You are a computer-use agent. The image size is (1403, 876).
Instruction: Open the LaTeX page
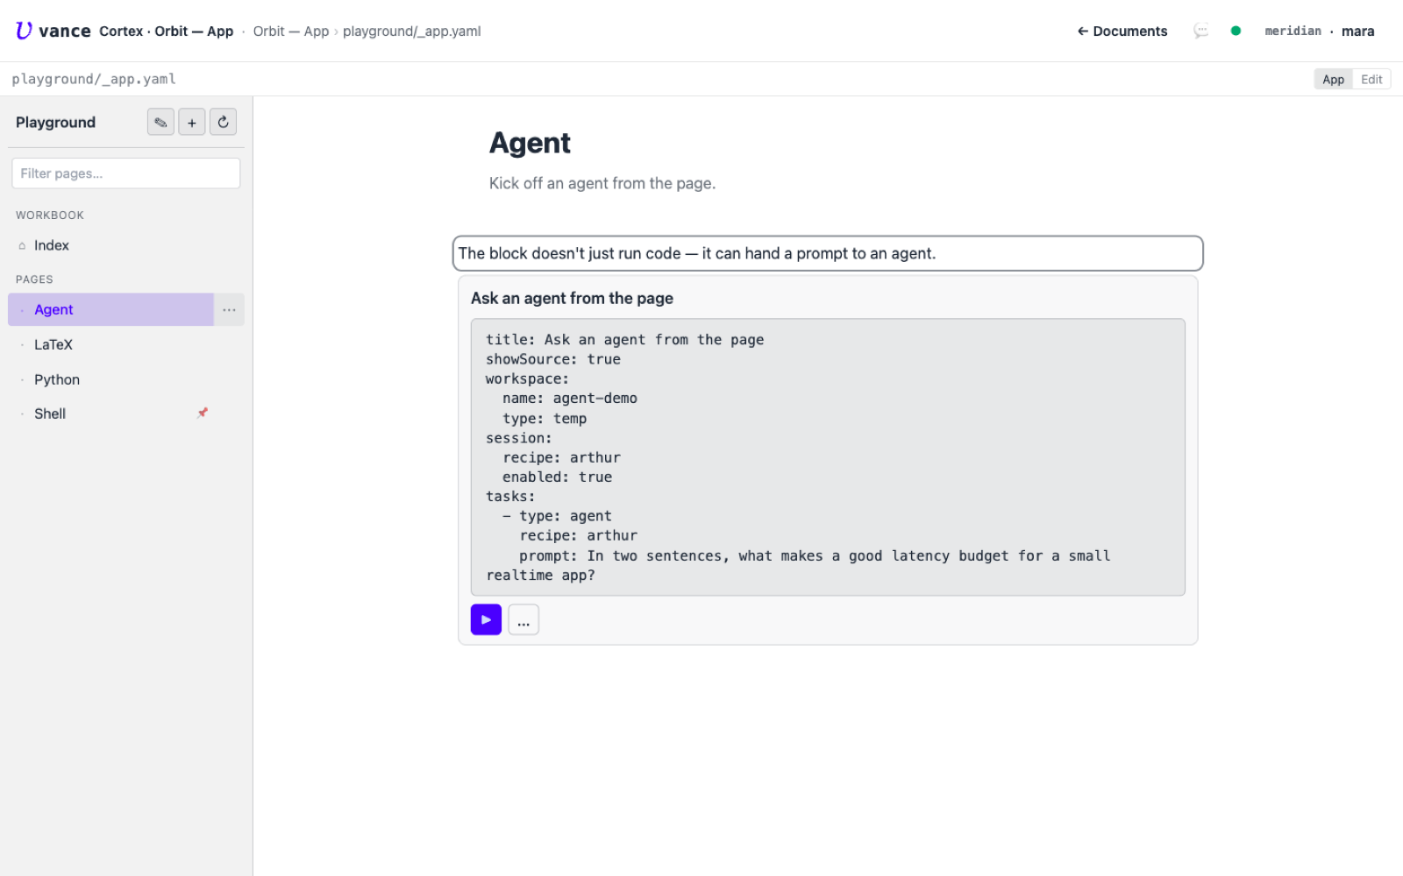pos(126,345)
